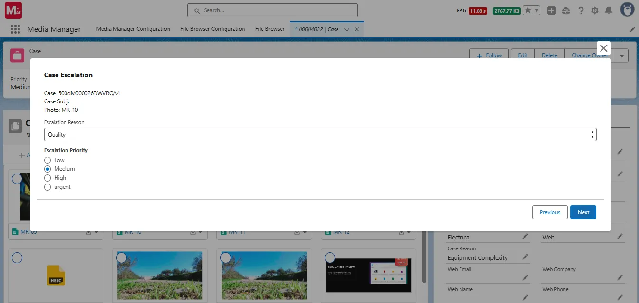Select the 00004032 | Case tab
The height and width of the screenshot is (303, 639).
(x=317, y=29)
